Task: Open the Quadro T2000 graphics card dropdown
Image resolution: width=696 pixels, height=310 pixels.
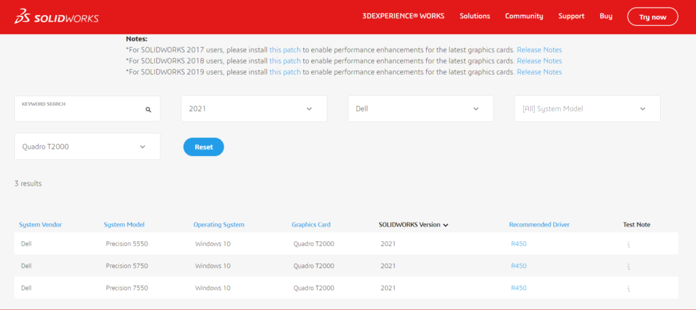Action: [x=88, y=147]
